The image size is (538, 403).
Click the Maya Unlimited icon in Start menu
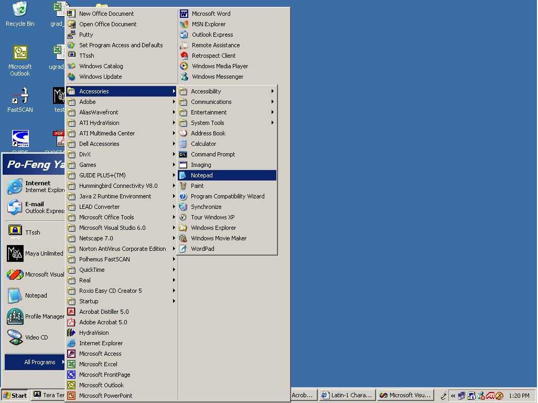coord(15,253)
